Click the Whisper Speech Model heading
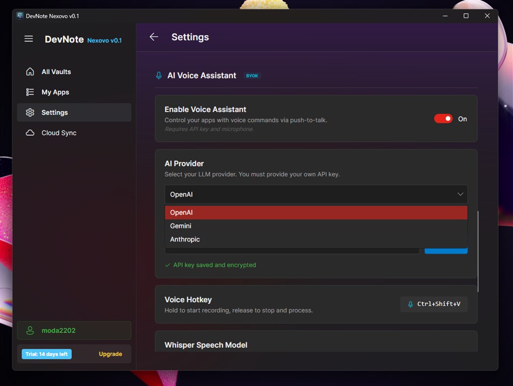Image resolution: width=513 pixels, height=386 pixels. coord(206,345)
